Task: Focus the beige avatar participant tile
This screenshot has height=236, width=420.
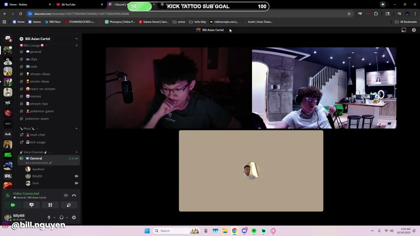Action: [251, 171]
